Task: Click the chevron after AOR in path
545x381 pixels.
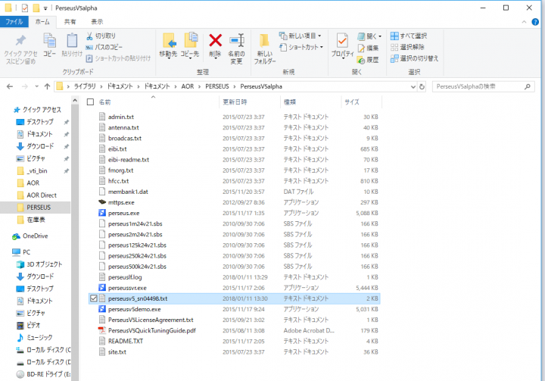Action: point(200,86)
